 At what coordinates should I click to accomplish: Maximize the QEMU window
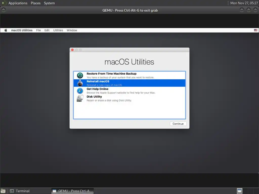(x=249, y=10)
